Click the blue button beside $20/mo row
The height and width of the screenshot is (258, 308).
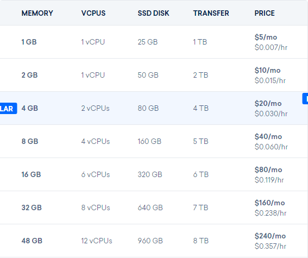pyautogui.click(x=305, y=98)
